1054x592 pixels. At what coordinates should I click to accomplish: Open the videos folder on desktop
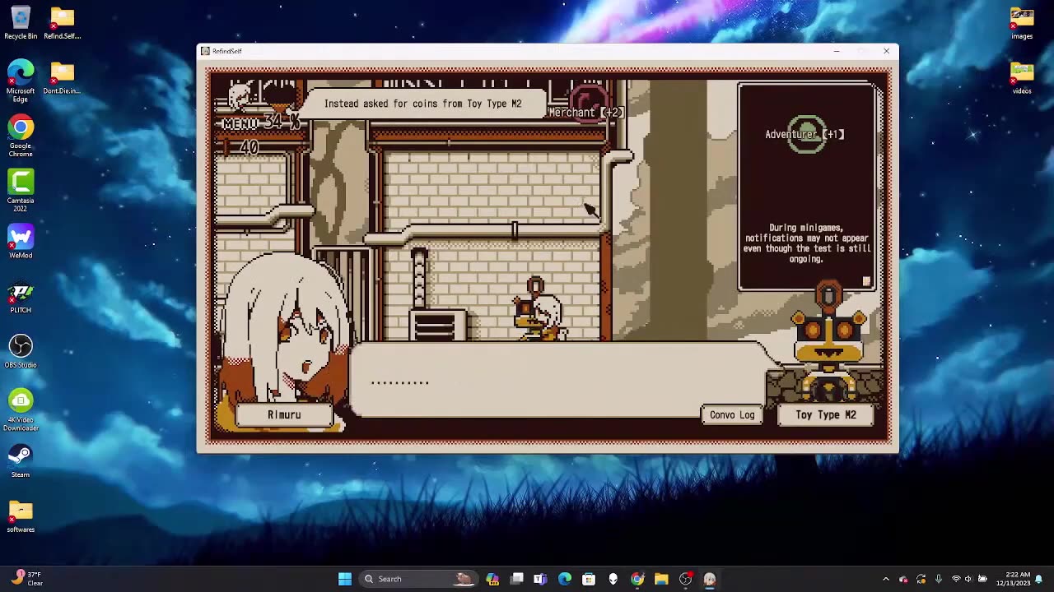[1022, 78]
